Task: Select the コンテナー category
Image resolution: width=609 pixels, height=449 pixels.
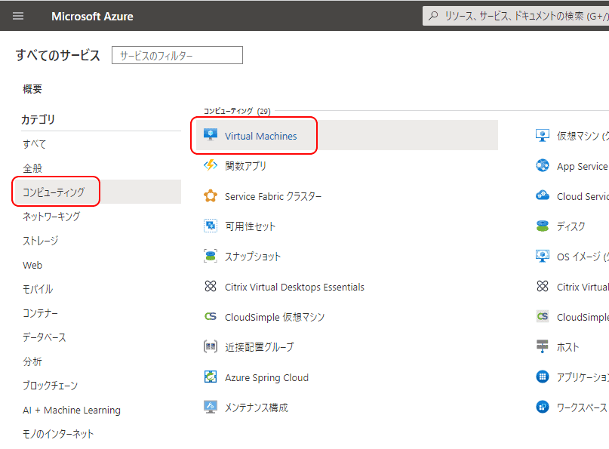Action: pos(41,312)
